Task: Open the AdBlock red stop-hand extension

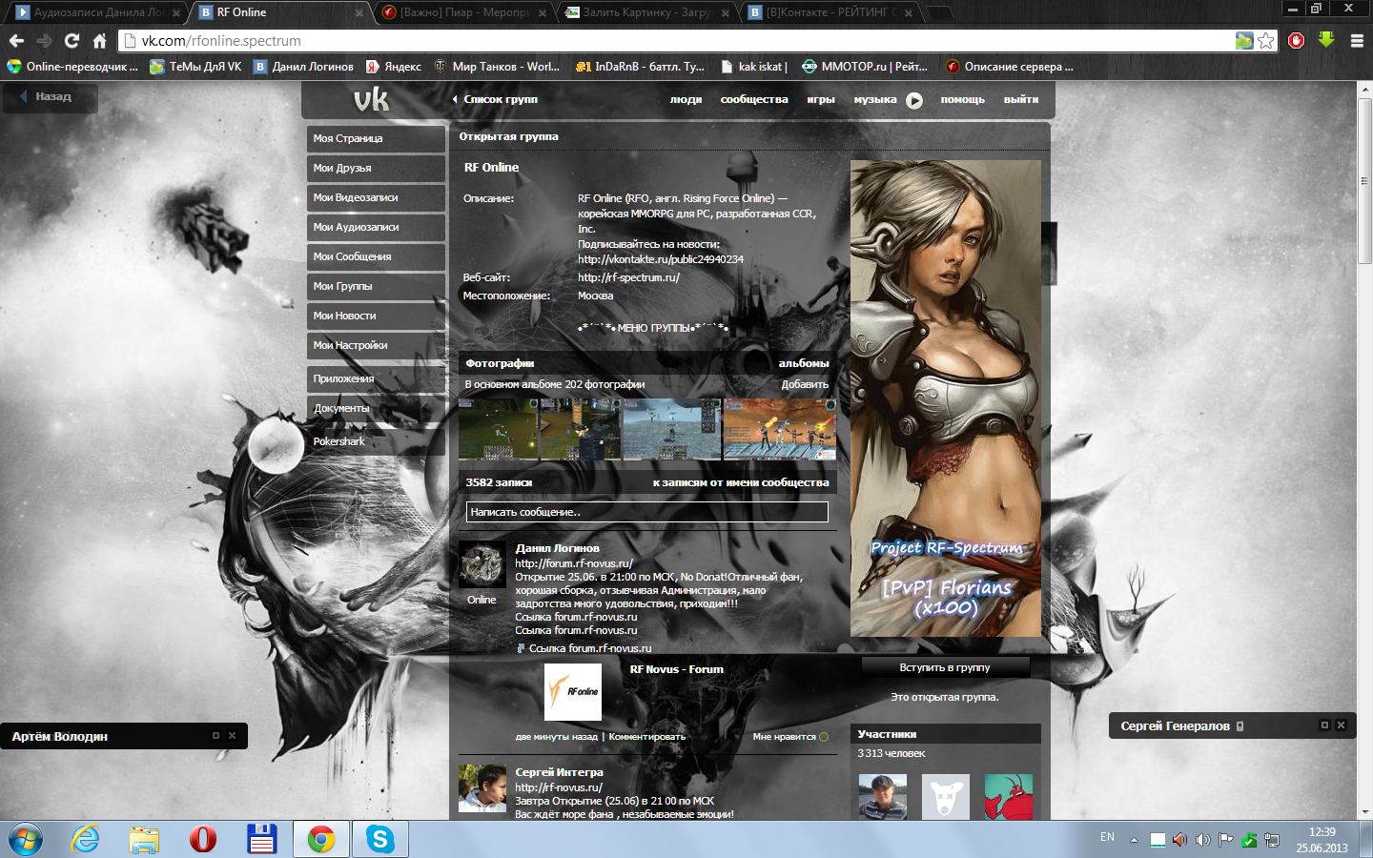Action: coord(1296,40)
